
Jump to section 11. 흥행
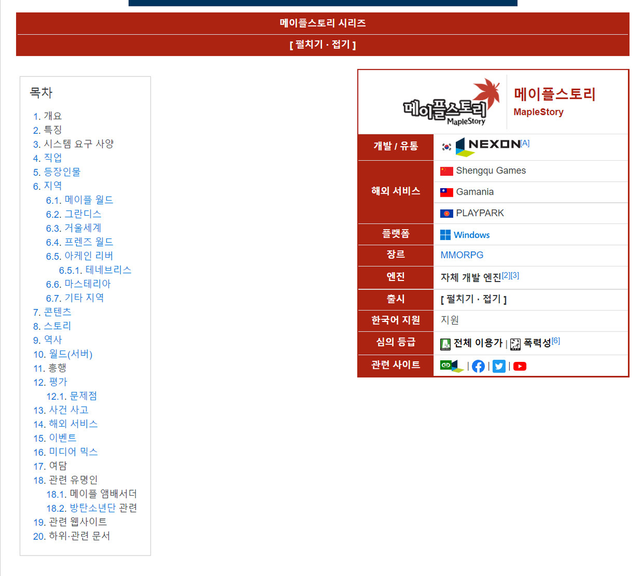50,368
